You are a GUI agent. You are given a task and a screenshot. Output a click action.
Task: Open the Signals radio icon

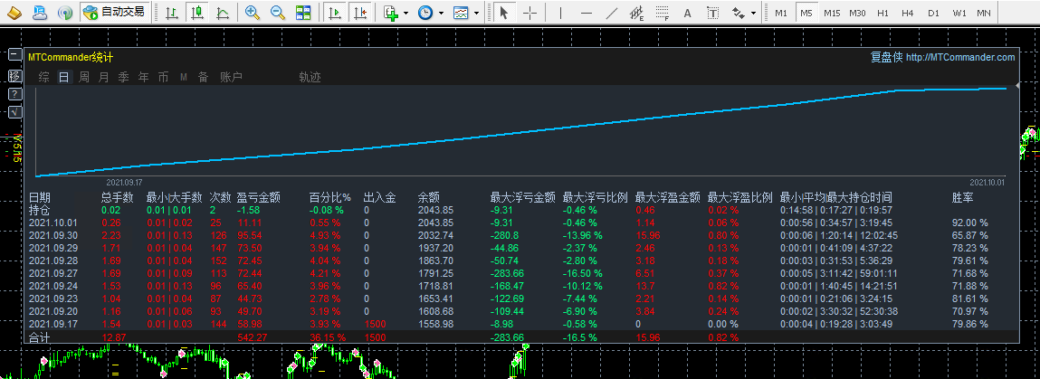click(x=65, y=12)
